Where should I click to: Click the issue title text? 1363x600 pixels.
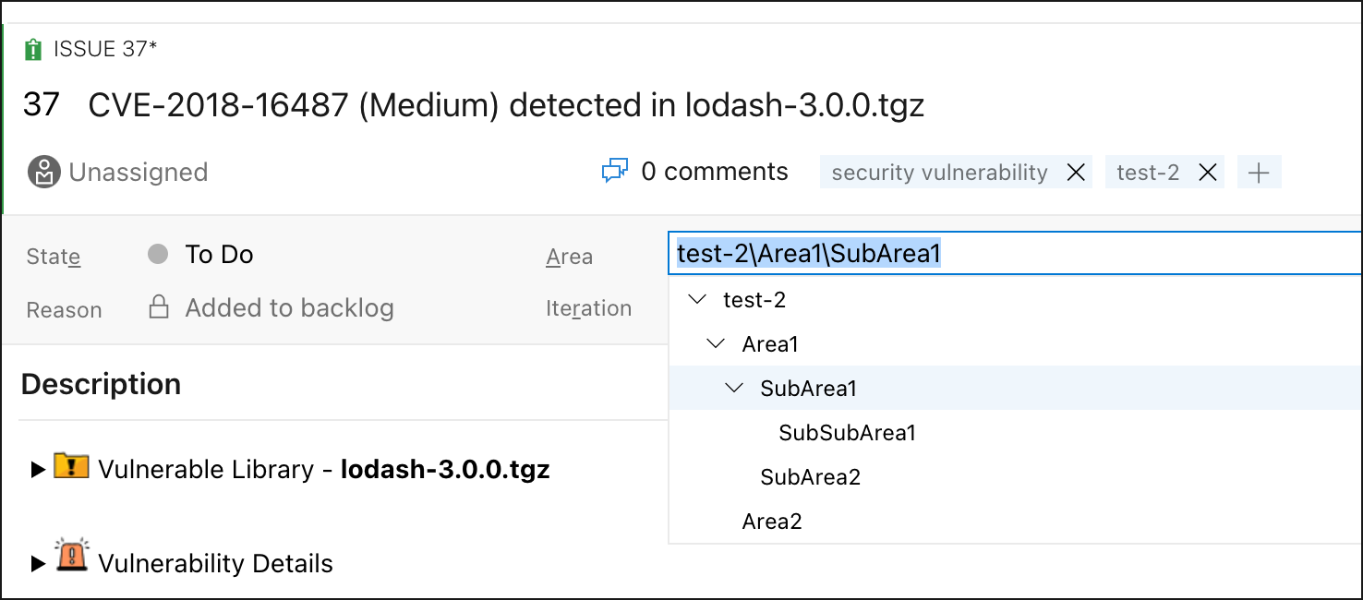pyautogui.click(x=506, y=106)
